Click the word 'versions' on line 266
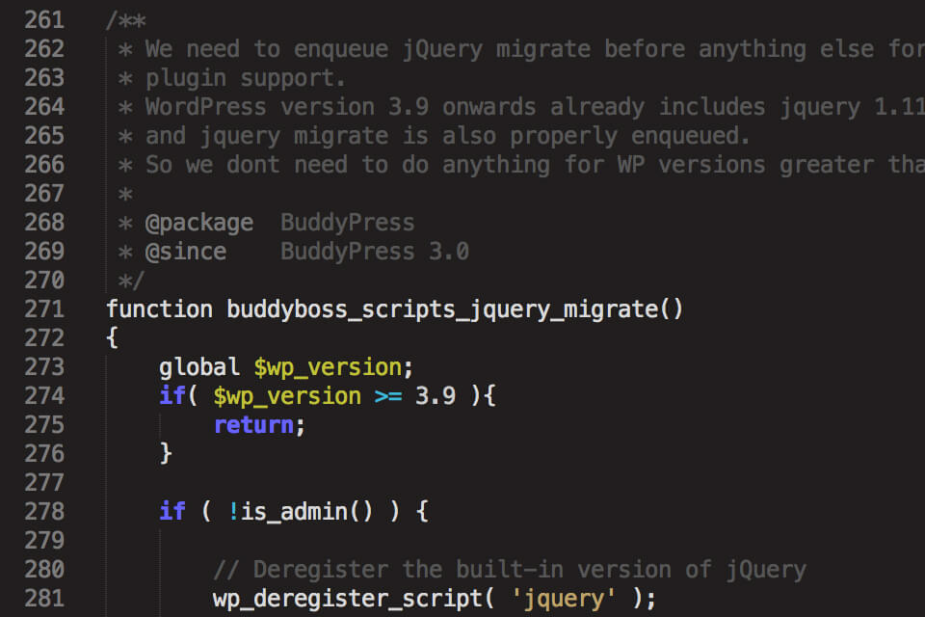925x617 pixels. tap(712, 165)
